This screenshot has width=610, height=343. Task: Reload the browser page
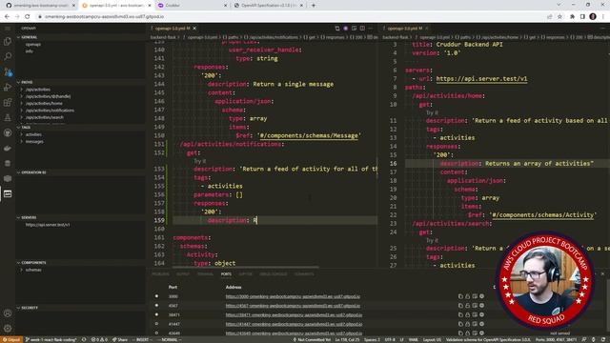pos(28,17)
